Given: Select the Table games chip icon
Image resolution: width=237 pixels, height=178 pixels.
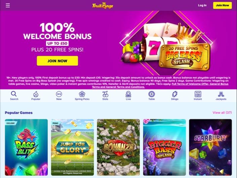Looking at the screenshot, I should pyautogui.click(x=152, y=94).
